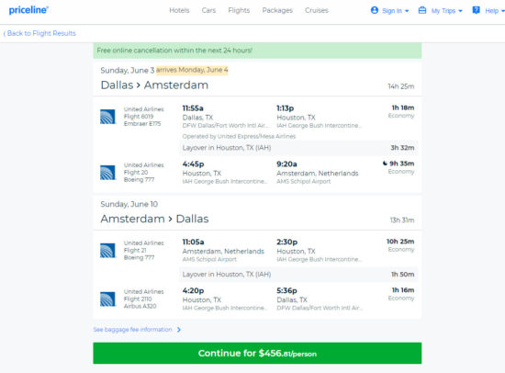Click United Airlines logo for Flight 20
Image resolution: width=505 pixels, height=373 pixels.
107,173
